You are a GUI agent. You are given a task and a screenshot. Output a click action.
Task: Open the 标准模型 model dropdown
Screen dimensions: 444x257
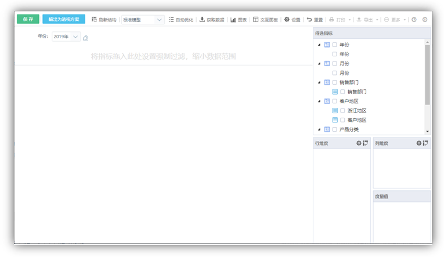point(143,20)
